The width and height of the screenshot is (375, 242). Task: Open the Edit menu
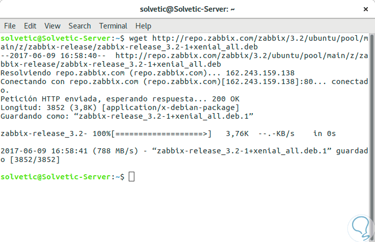[x=30, y=25]
